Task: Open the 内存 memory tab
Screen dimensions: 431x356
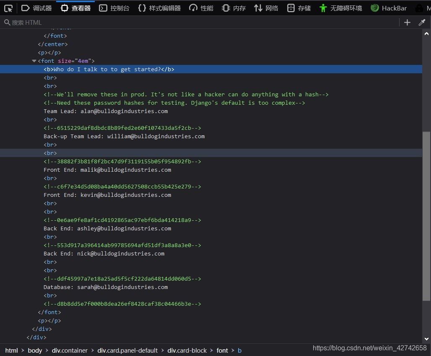Action: [x=234, y=8]
